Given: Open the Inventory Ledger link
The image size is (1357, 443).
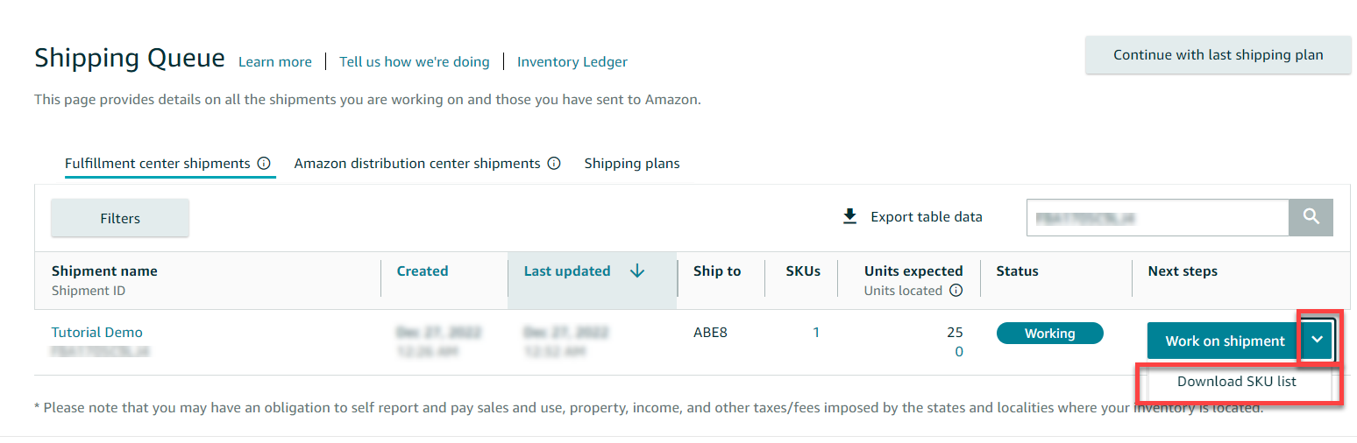Looking at the screenshot, I should (x=572, y=61).
